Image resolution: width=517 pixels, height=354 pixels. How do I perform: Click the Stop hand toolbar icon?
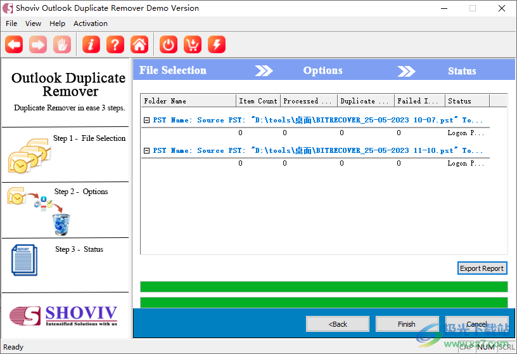click(x=62, y=44)
